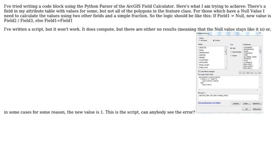Click the equals (=) operator button
Screen dimensions: 278x156
(260, 72)
